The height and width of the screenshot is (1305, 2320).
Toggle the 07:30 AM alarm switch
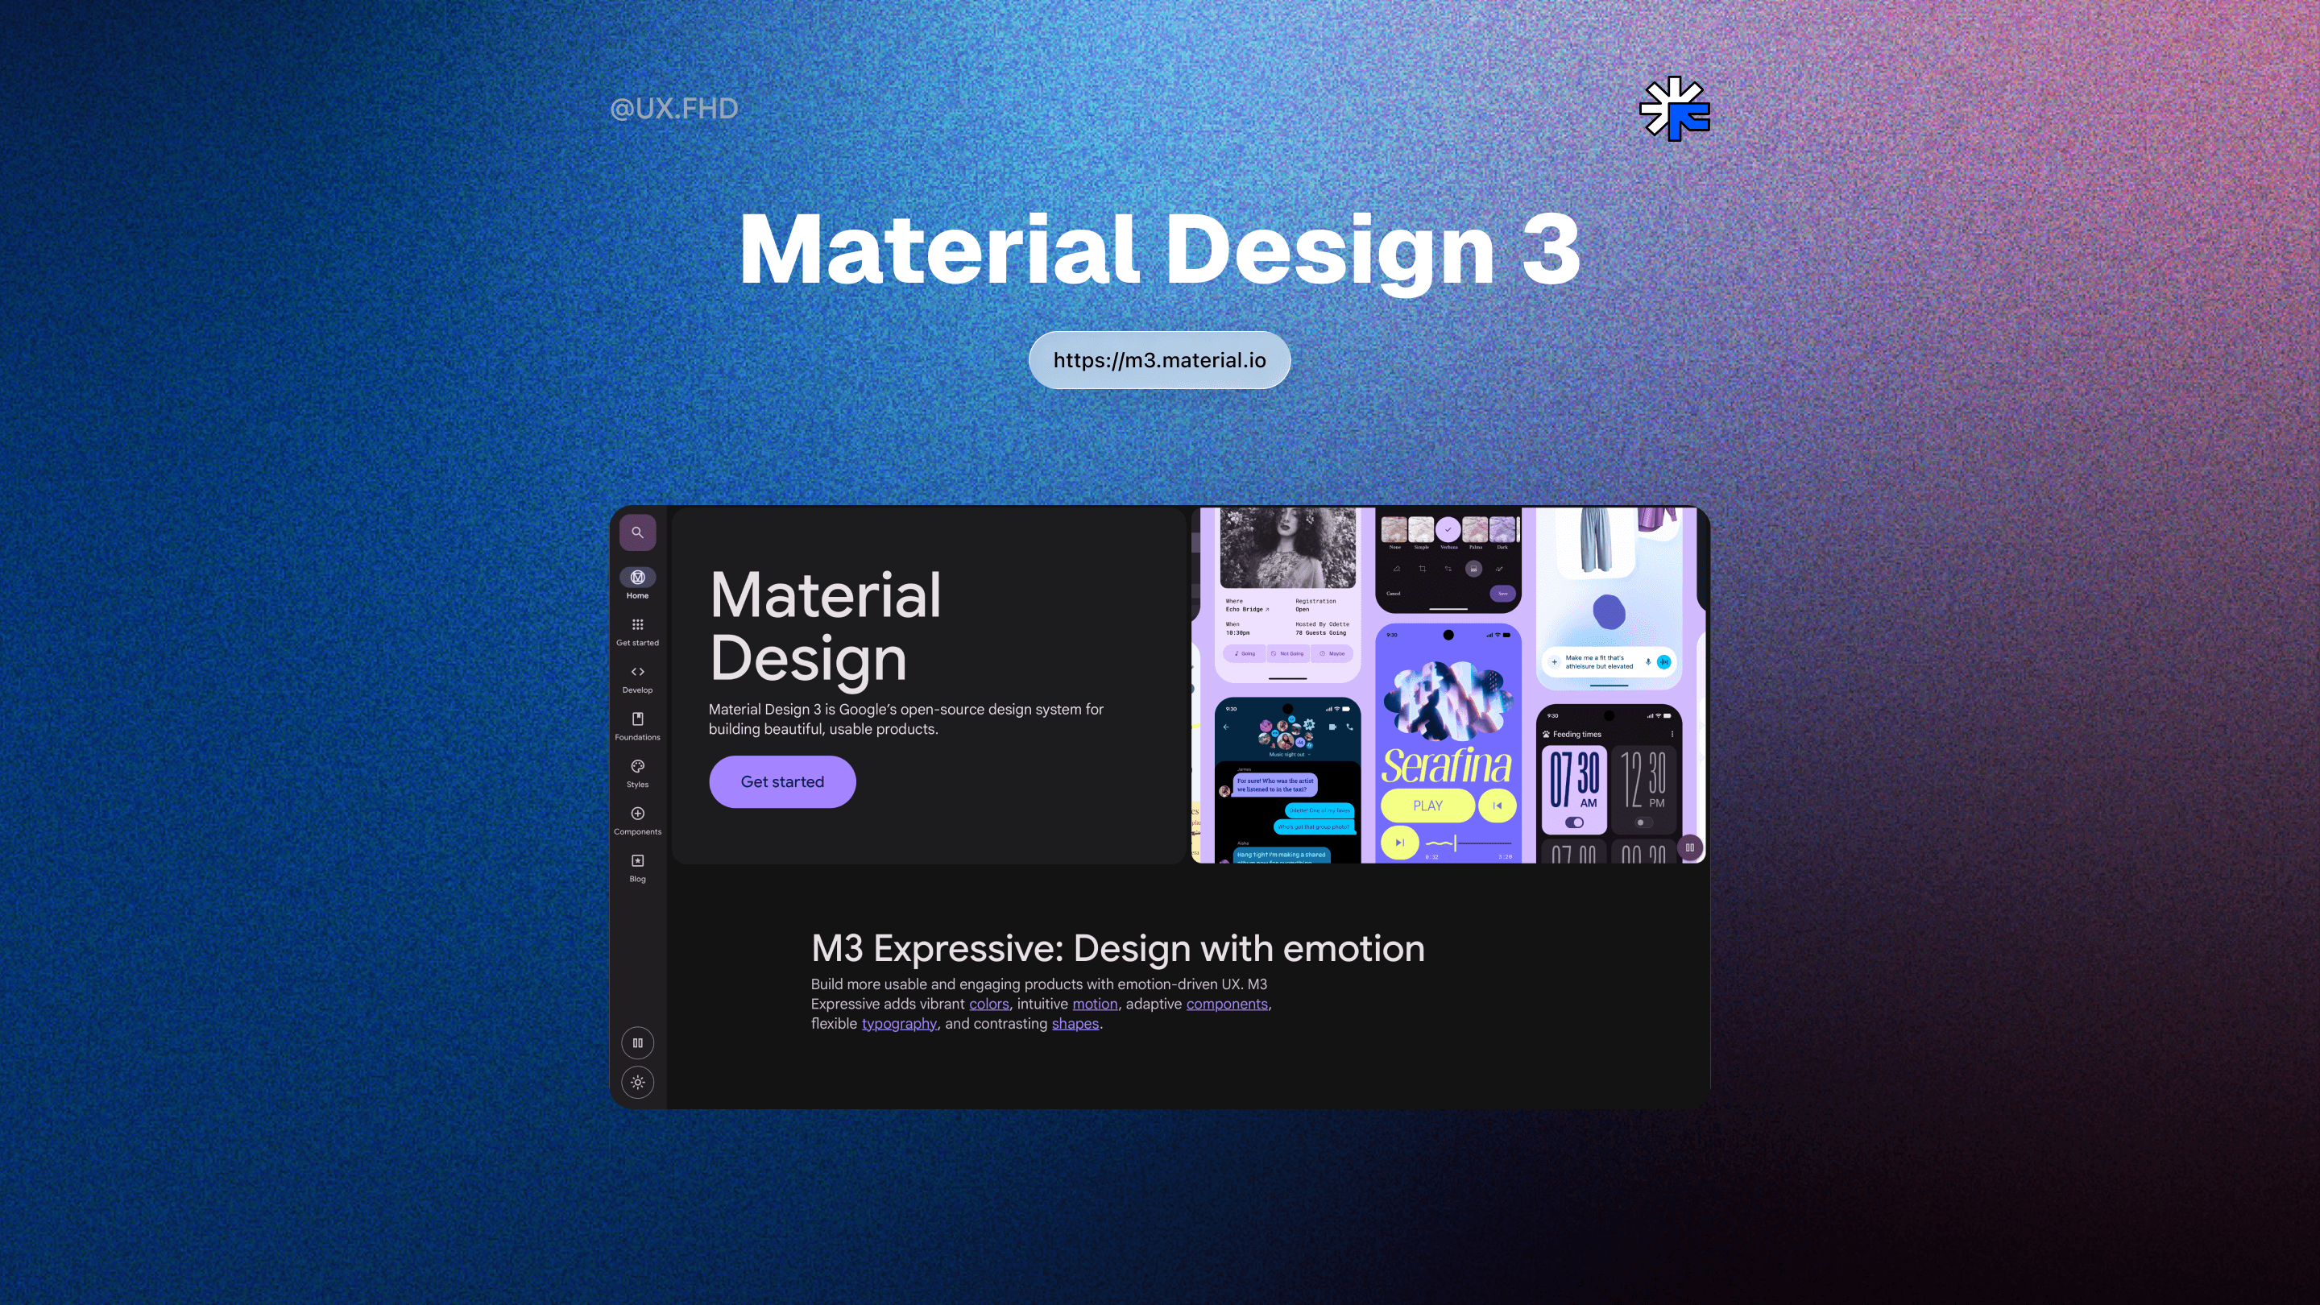[1574, 822]
